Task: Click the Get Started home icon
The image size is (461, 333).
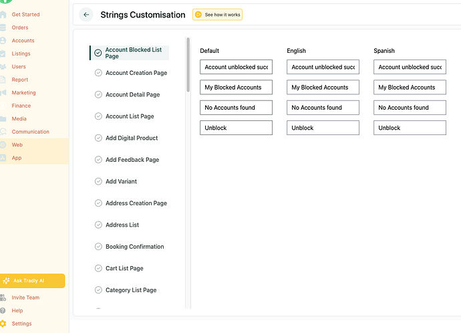Action: pos(3,15)
